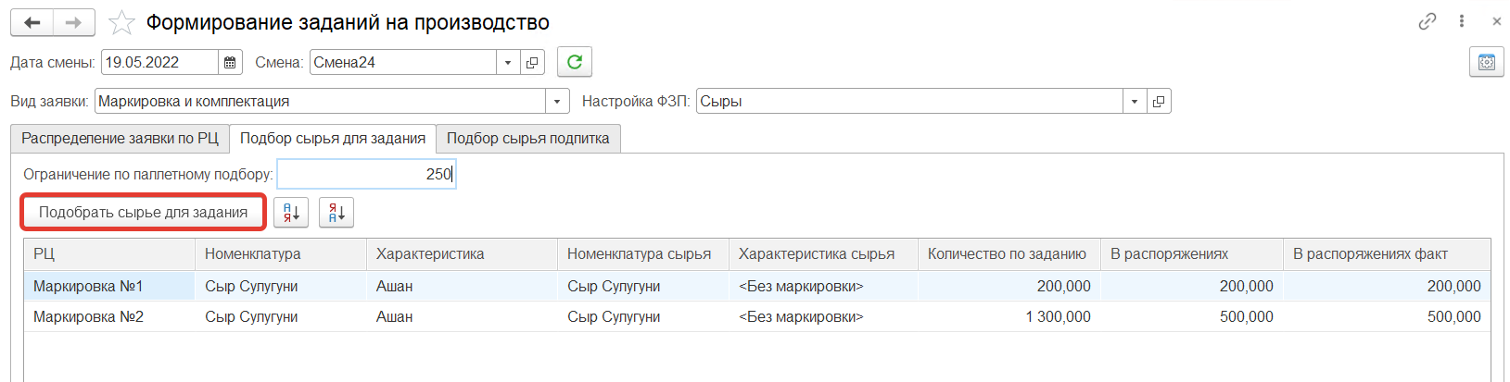
Task: Copy link to this form
Action: 1428,21
